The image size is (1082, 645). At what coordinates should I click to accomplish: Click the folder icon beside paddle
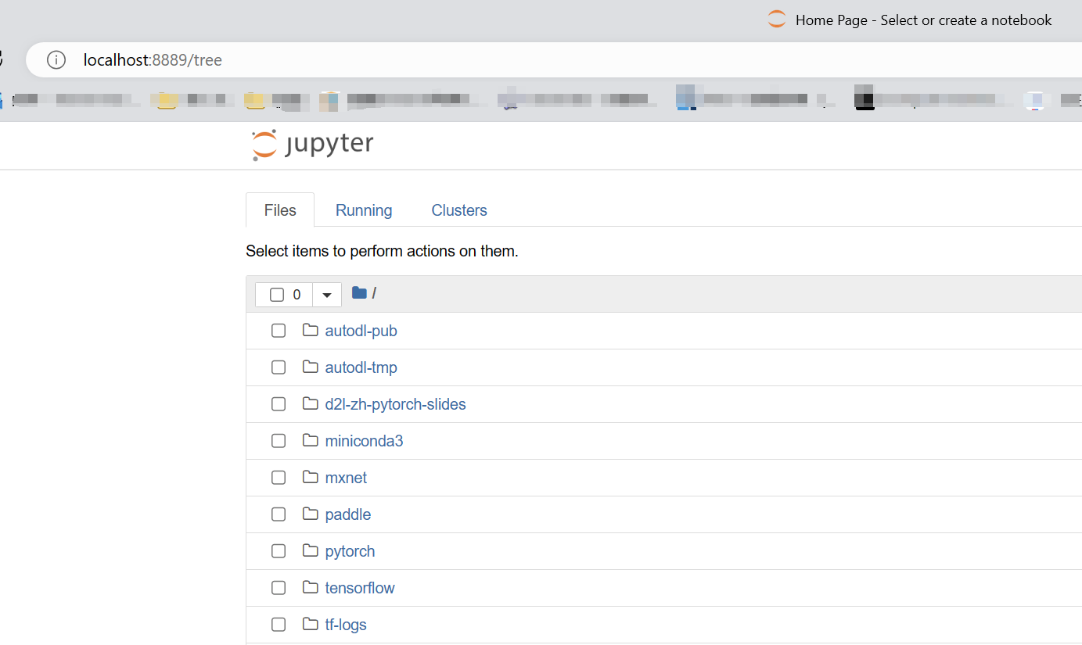coord(311,514)
